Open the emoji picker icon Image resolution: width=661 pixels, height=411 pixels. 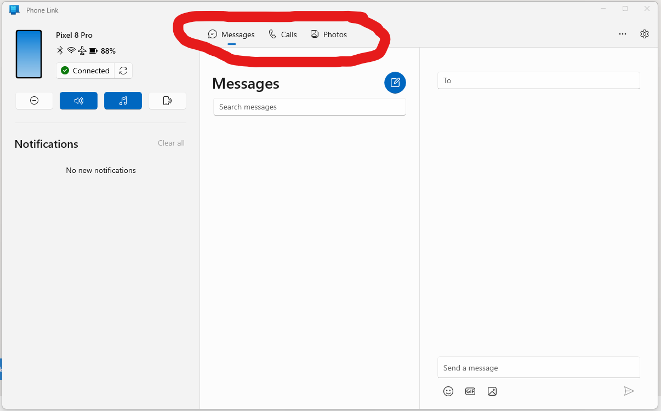point(448,391)
